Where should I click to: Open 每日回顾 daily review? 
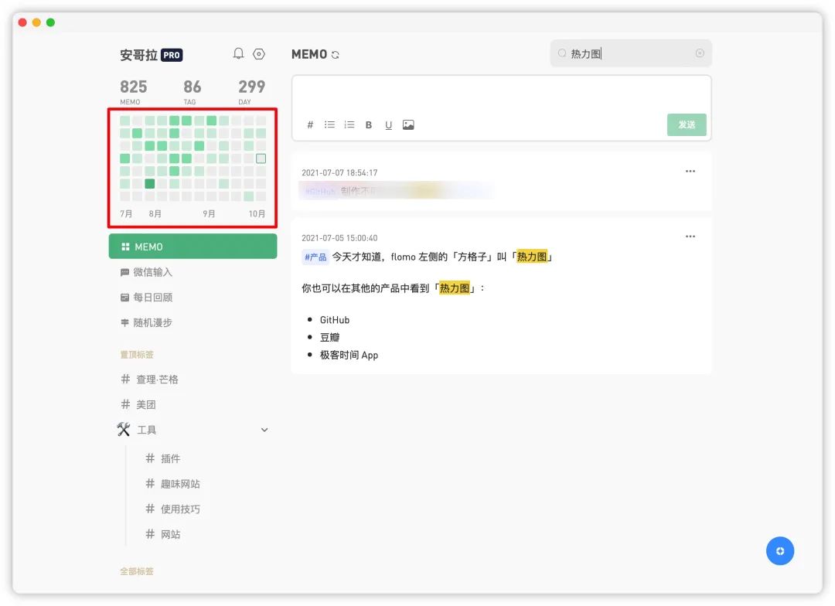(152, 298)
